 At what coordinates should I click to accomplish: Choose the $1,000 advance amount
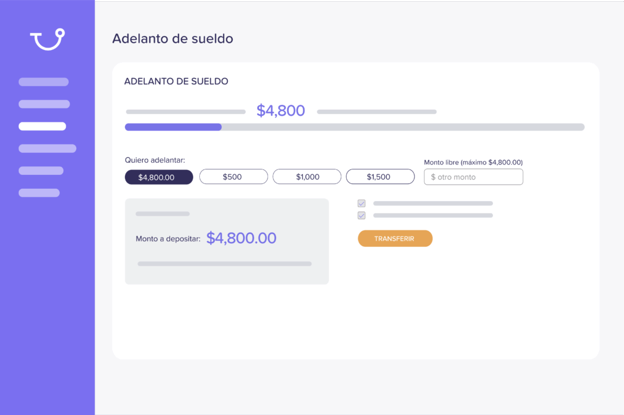click(x=307, y=177)
